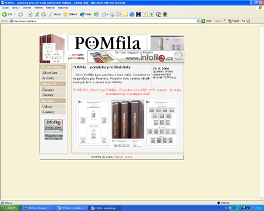
Task: Open the Odkazy sidebar link
Action: [x=53, y=107]
